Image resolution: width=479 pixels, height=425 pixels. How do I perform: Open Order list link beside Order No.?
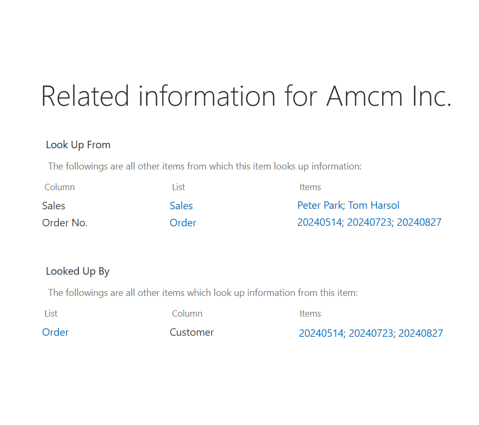pos(183,223)
